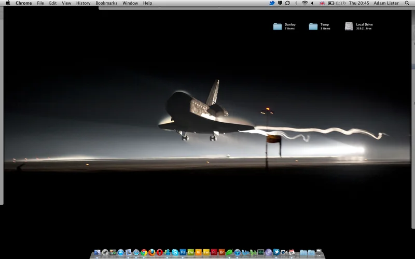Open the Help menu
Image resolution: width=415 pixels, height=259 pixels.
click(x=148, y=3)
